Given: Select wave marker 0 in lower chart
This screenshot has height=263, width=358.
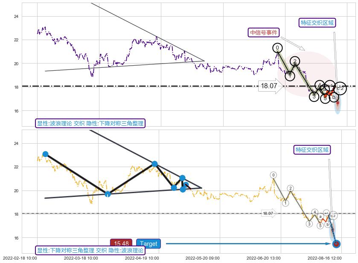Looking at the screenshot, I should 274,175.
